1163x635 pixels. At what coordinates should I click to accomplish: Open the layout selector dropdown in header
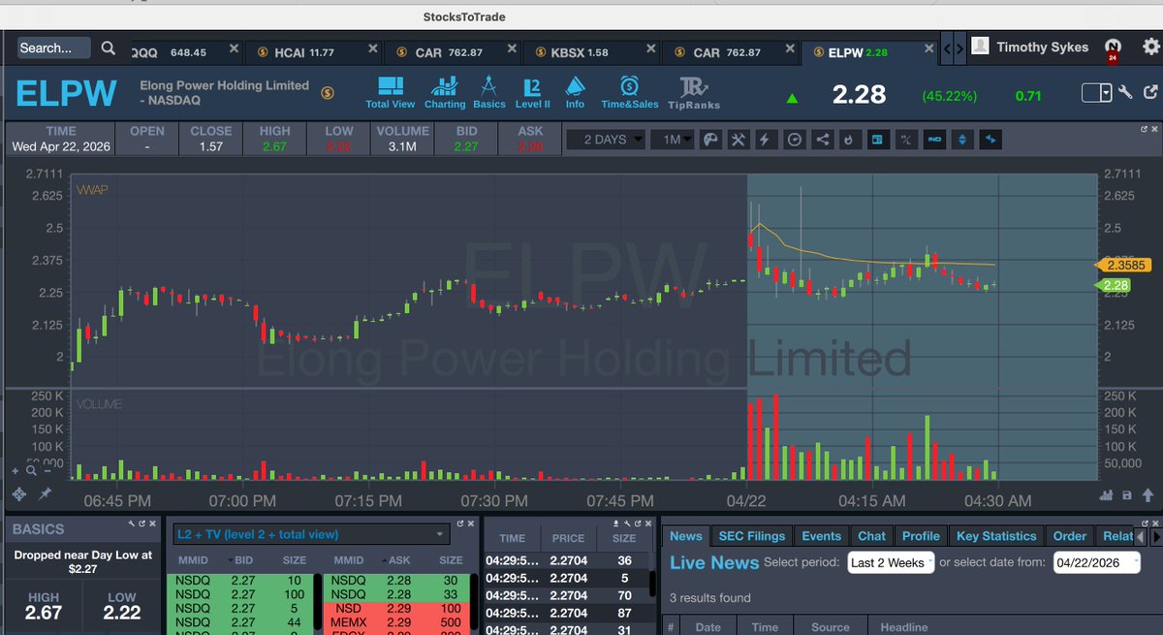click(1097, 93)
